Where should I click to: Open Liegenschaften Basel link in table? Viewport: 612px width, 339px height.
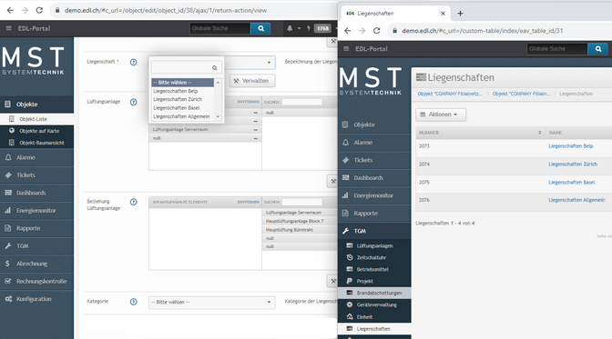coord(571,182)
